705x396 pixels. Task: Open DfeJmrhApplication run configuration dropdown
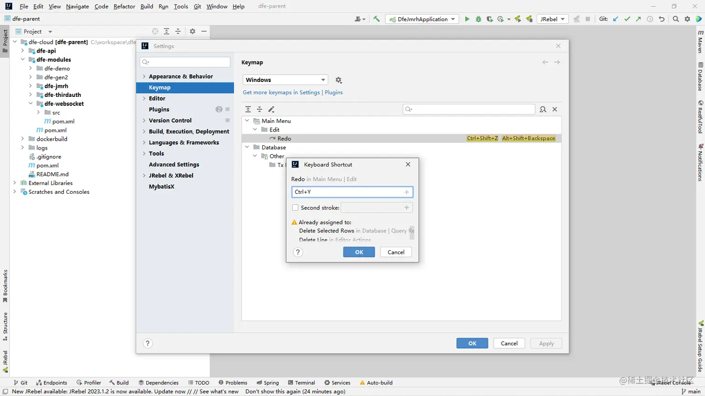click(x=422, y=19)
